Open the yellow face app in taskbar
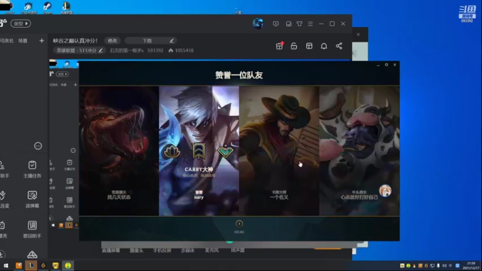Image resolution: width=482 pixels, height=271 pixels. point(55,266)
